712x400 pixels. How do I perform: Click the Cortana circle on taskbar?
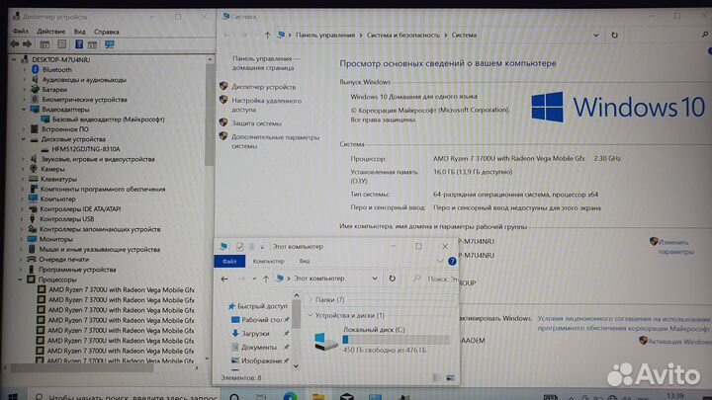coord(234,397)
